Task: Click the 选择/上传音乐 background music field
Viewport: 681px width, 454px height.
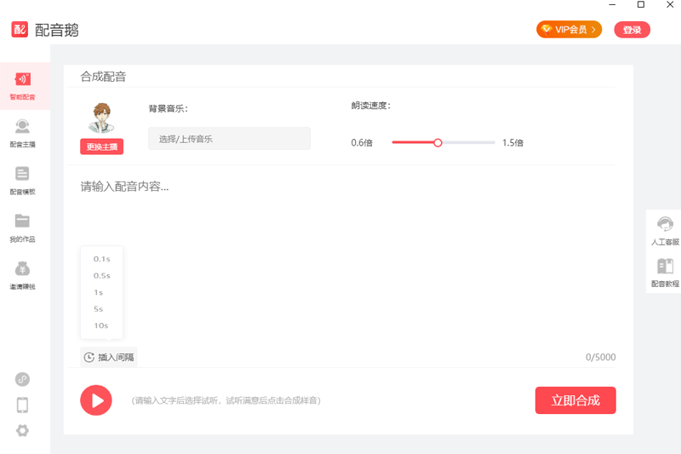Action: click(x=229, y=138)
